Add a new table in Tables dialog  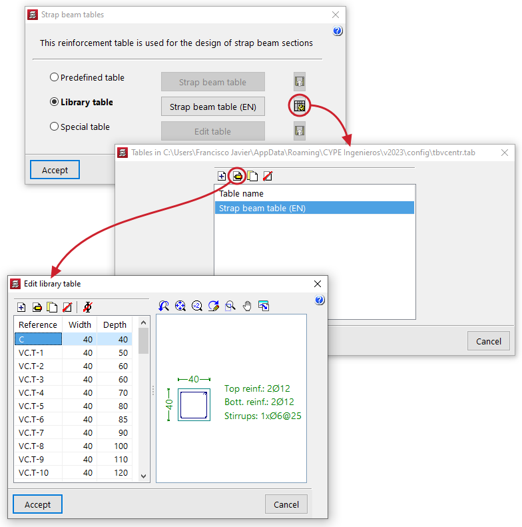[222, 176]
